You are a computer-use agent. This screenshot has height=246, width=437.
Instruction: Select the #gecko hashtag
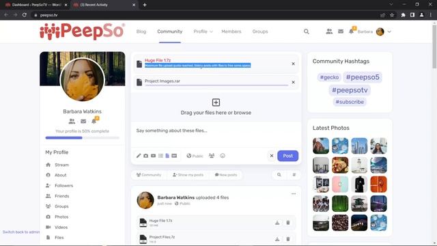pyautogui.click(x=329, y=77)
